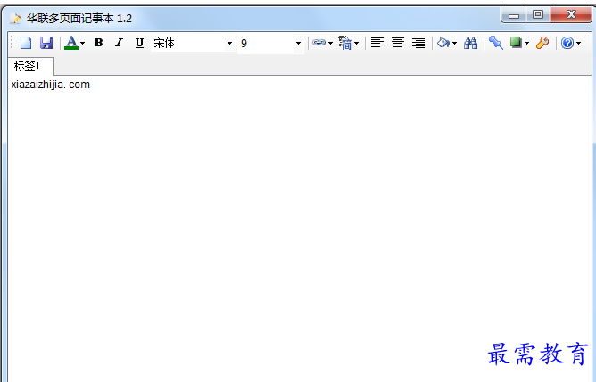Click the insert hyperlink chain icon

coord(319,43)
